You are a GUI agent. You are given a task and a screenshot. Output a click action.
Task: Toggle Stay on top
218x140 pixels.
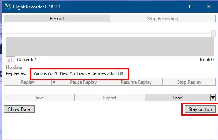coord(200,109)
